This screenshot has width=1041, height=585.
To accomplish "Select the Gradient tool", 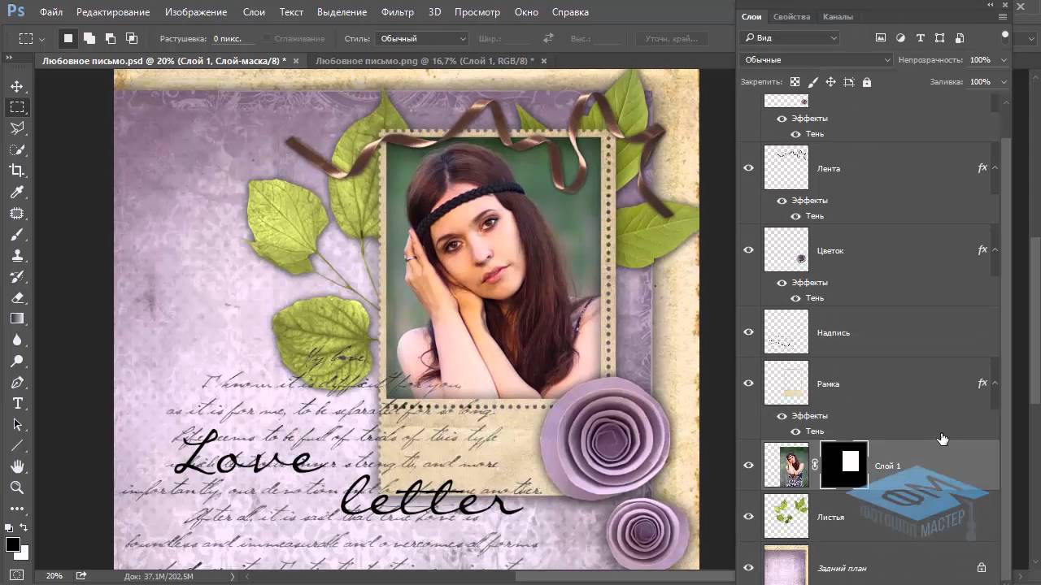I will click(17, 318).
